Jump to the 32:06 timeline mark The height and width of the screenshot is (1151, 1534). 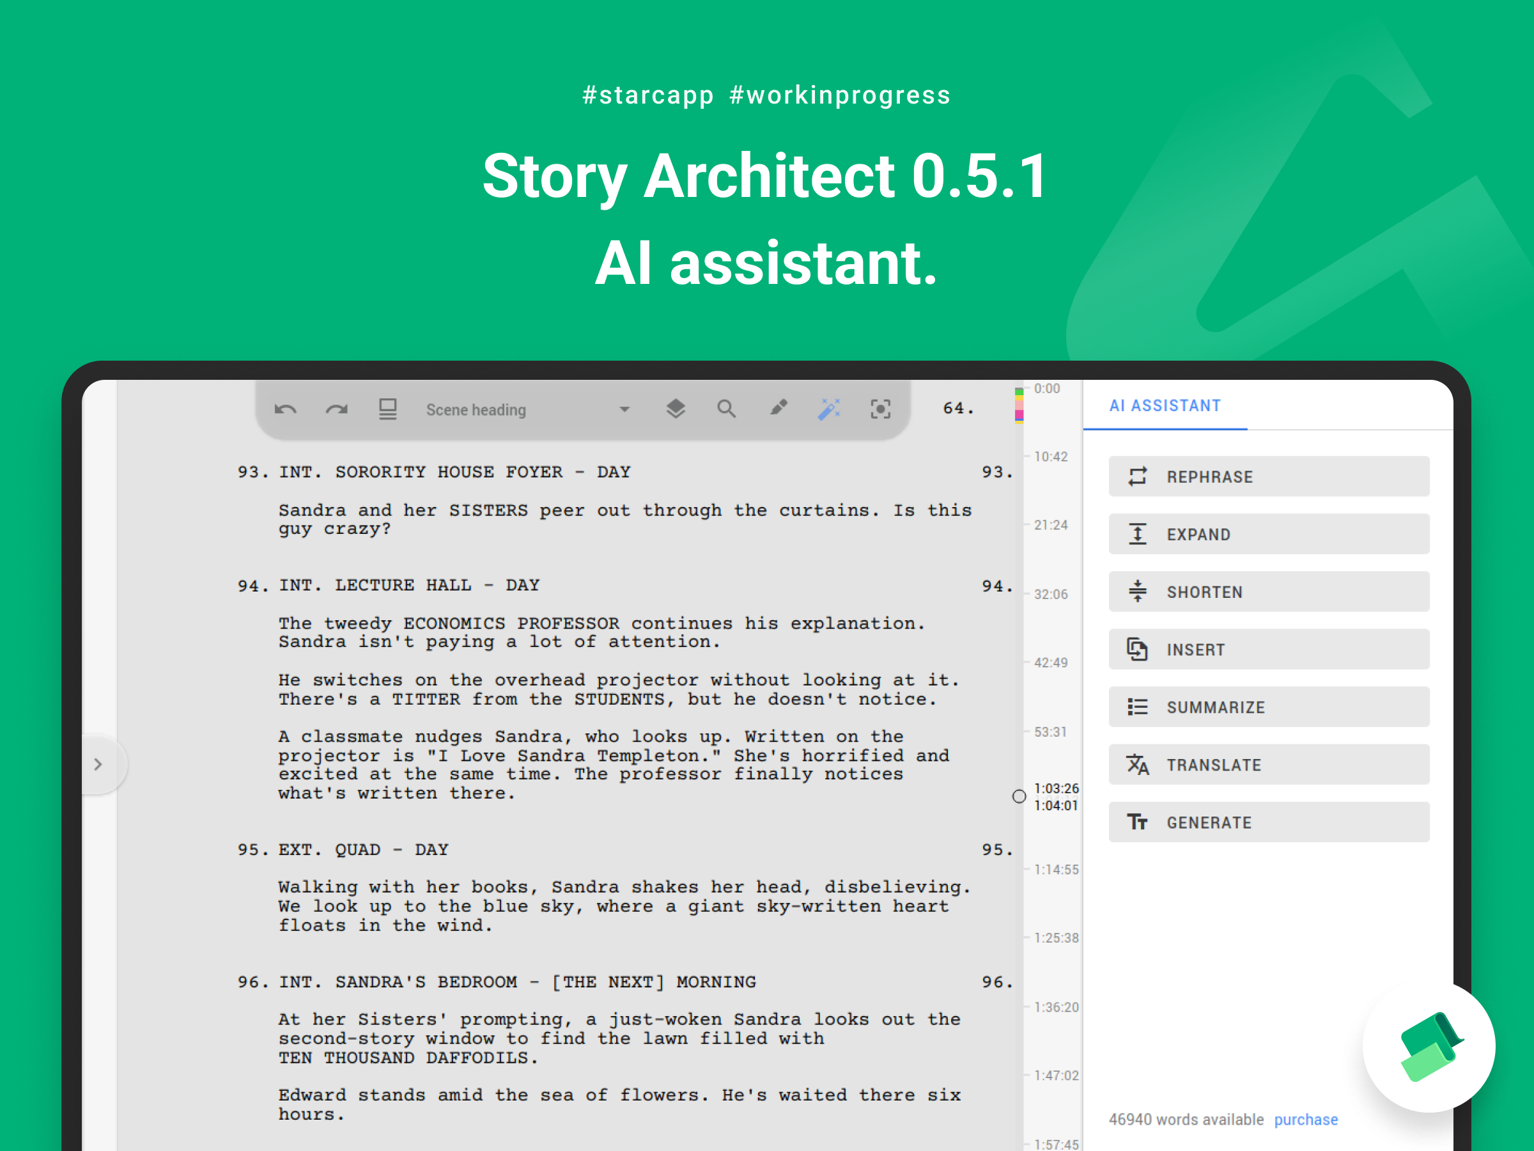tap(1051, 595)
